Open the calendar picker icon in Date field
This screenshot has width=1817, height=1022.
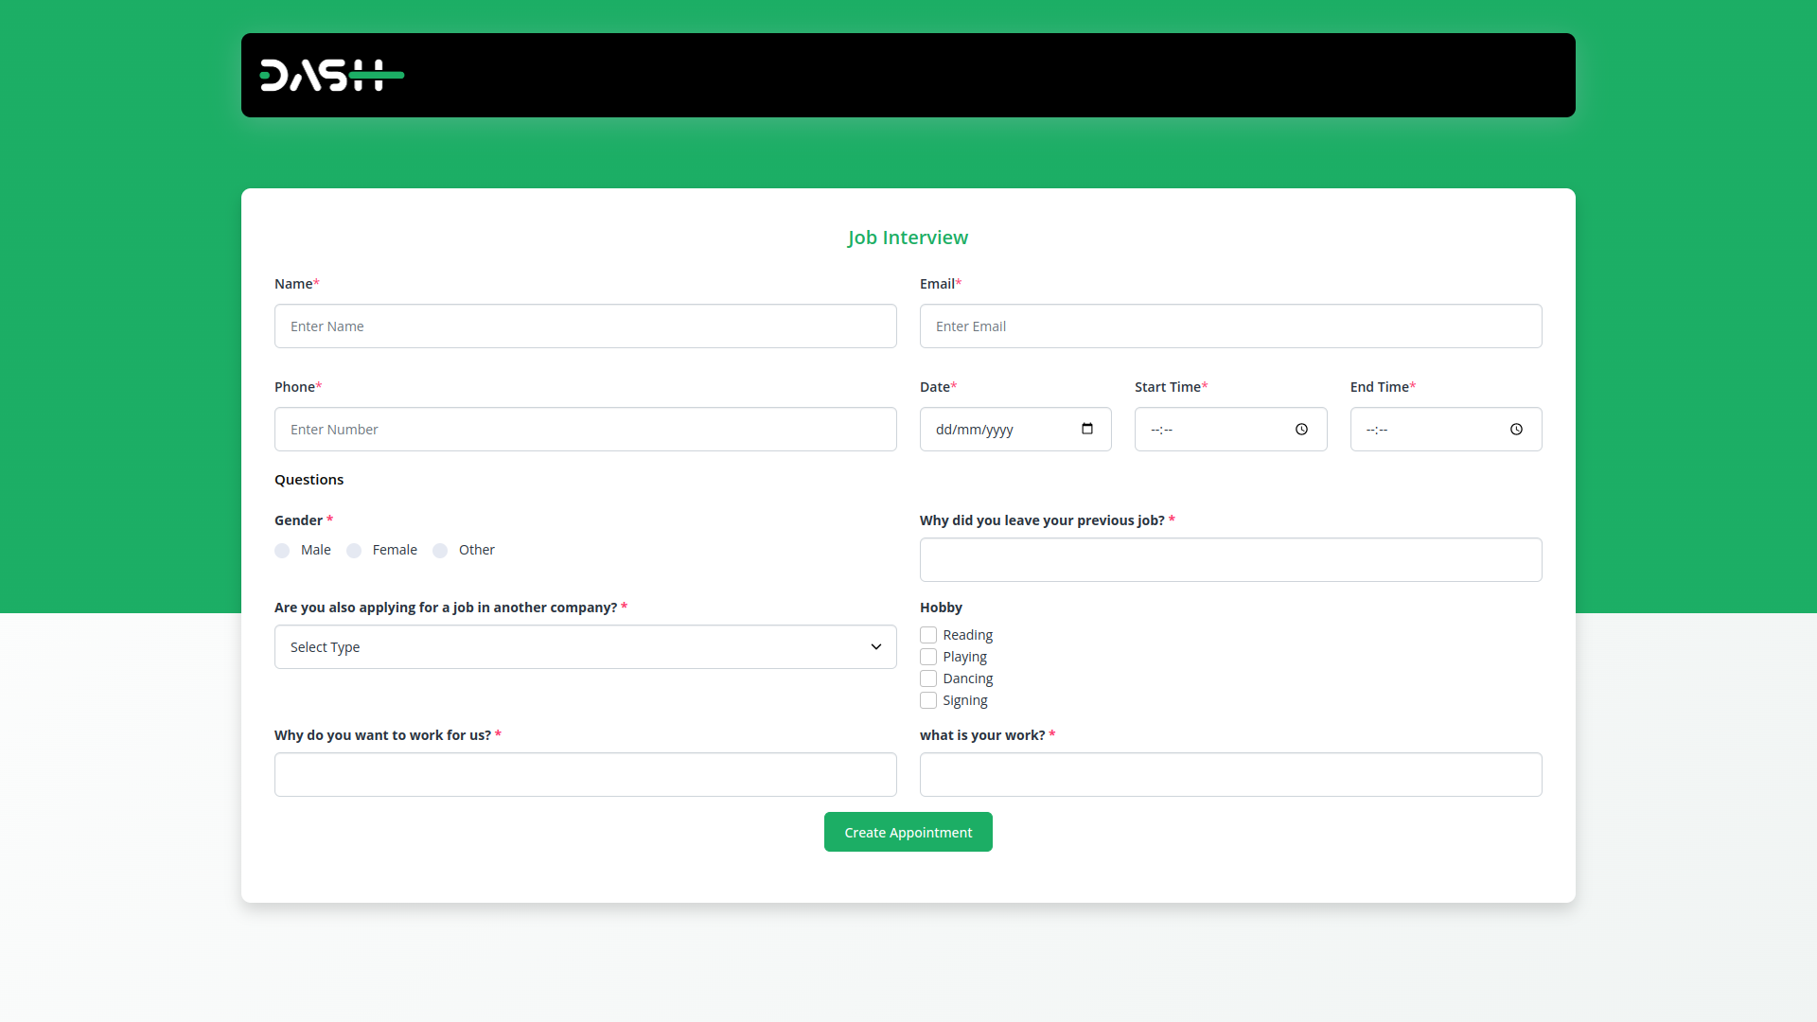point(1087,429)
